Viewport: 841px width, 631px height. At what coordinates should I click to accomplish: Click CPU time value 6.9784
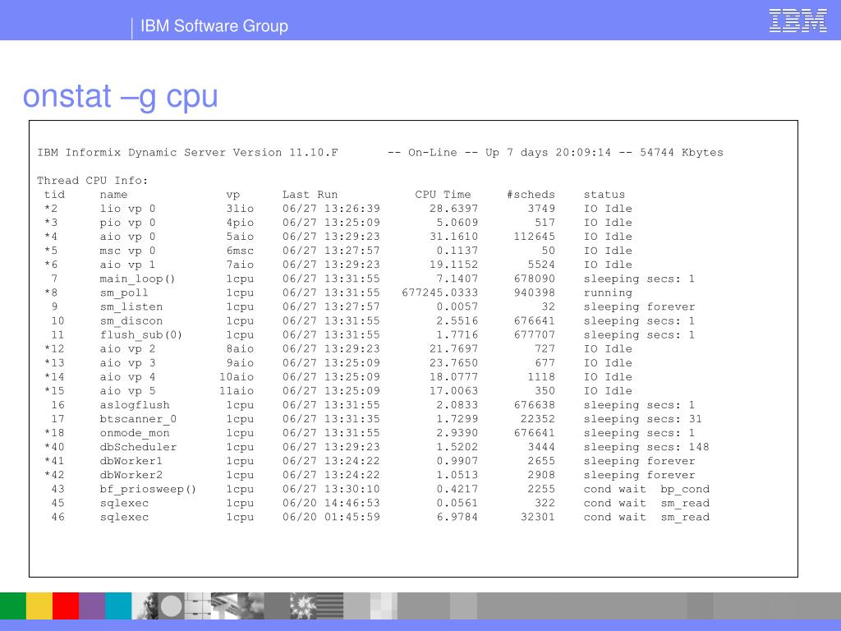457,517
